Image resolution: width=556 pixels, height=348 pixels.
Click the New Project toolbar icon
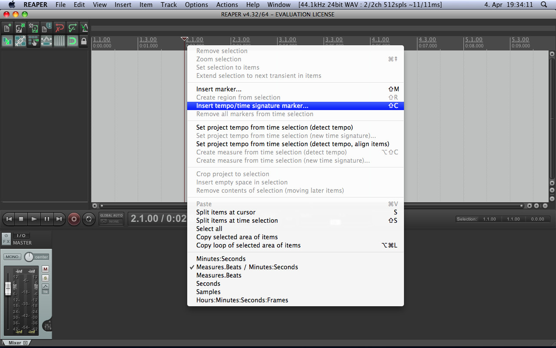(x=7, y=28)
